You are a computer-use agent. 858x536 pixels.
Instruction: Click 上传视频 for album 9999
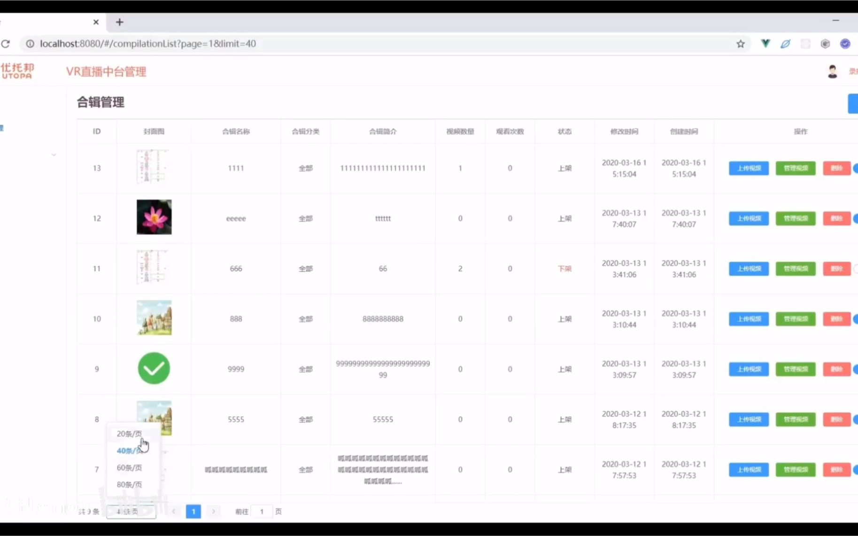pos(749,369)
